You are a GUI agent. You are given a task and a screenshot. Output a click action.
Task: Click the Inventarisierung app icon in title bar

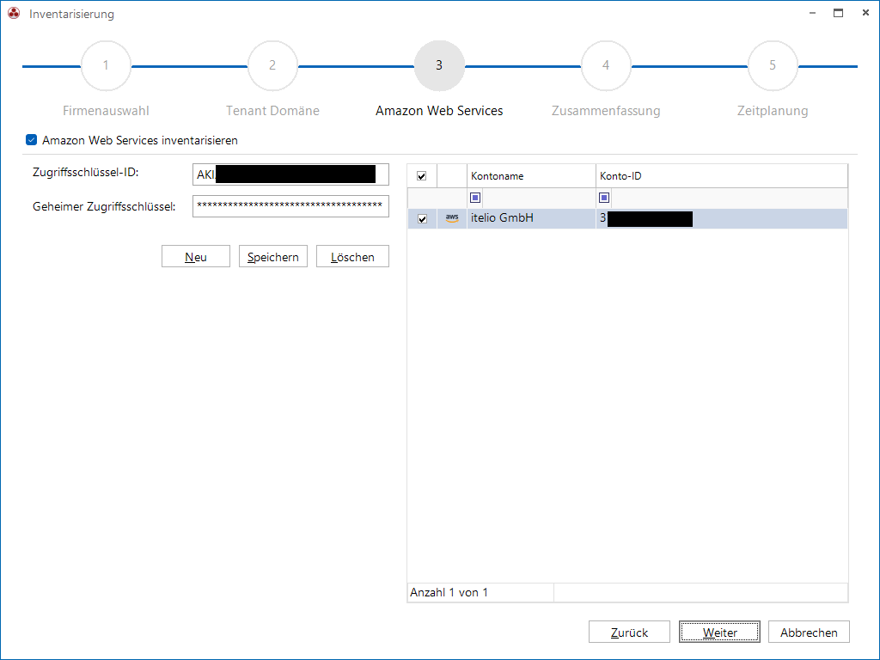(x=14, y=14)
